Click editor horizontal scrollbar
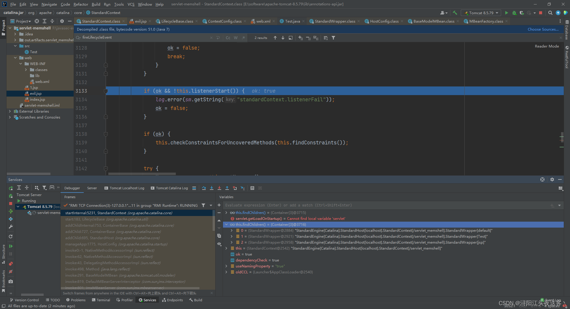The image size is (570, 309). coord(142,174)
